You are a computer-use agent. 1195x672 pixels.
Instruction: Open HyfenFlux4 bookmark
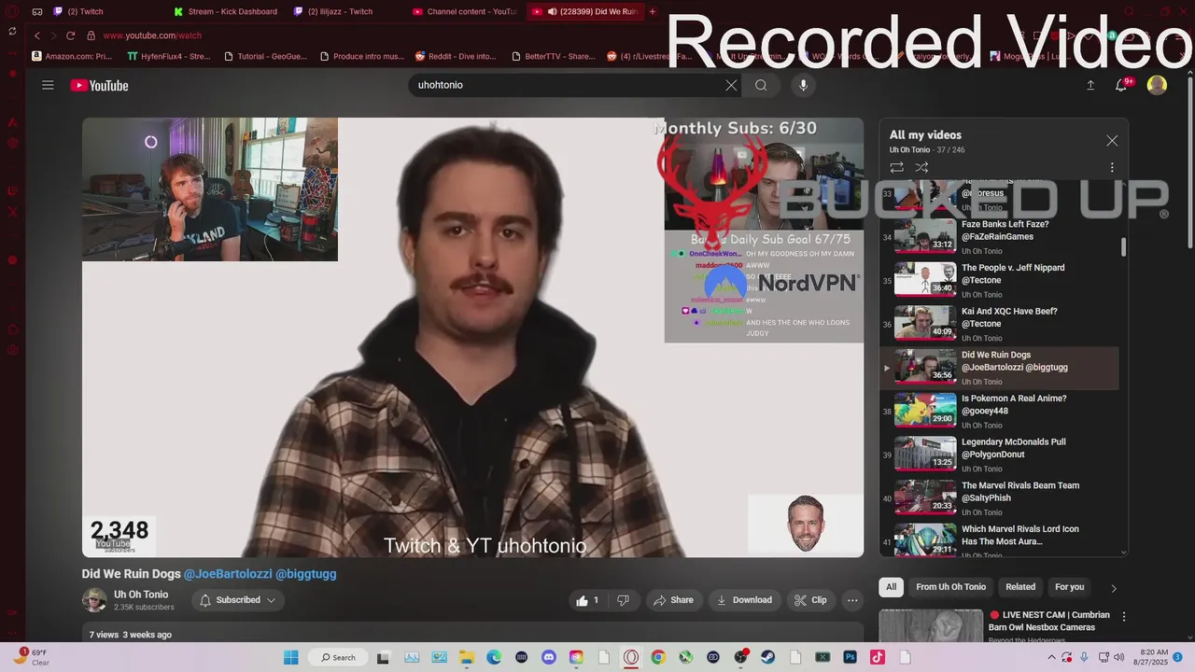pyautogui.click(x=169, y=56)
